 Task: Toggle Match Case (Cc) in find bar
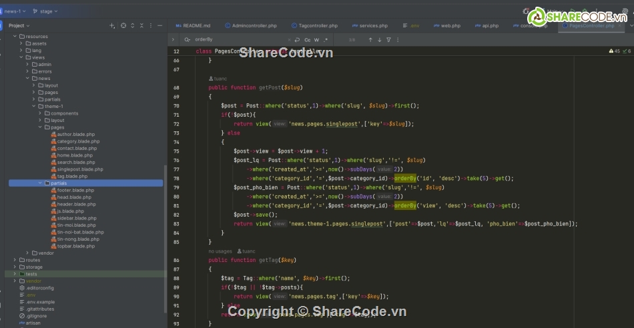(307, 39)
